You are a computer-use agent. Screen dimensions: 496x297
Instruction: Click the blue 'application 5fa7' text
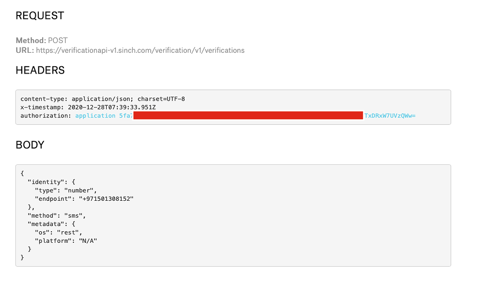(x=104, y=116)
